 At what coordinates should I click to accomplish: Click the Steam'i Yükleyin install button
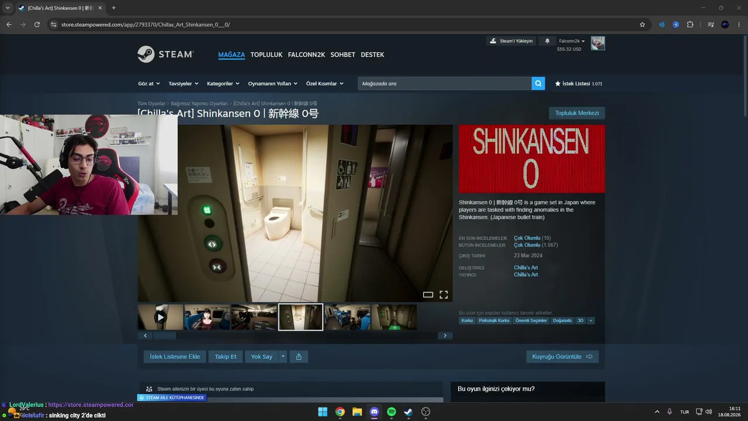(511, 41)
